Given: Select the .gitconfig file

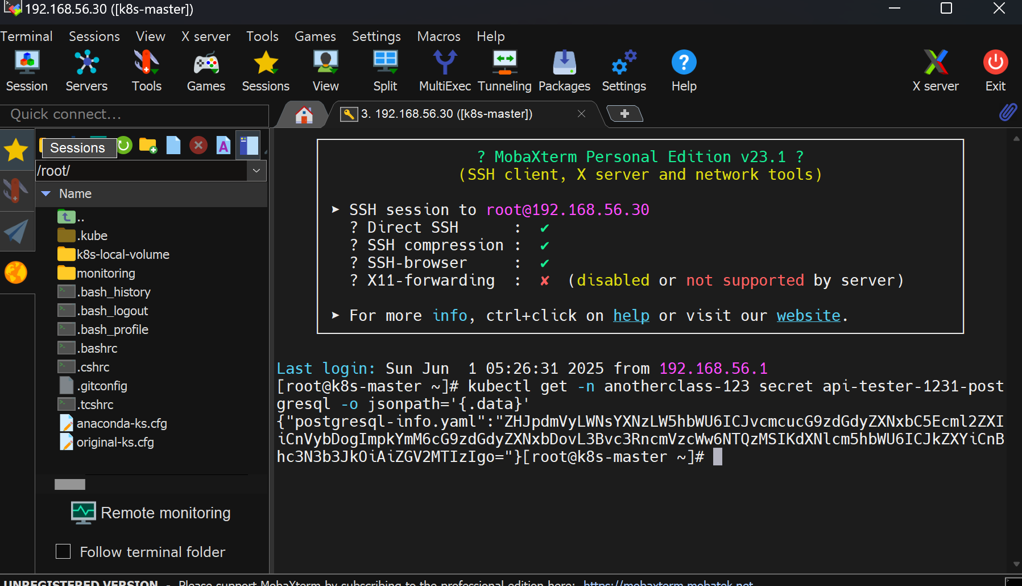Looking at the screenshot, I should (93, 386).
